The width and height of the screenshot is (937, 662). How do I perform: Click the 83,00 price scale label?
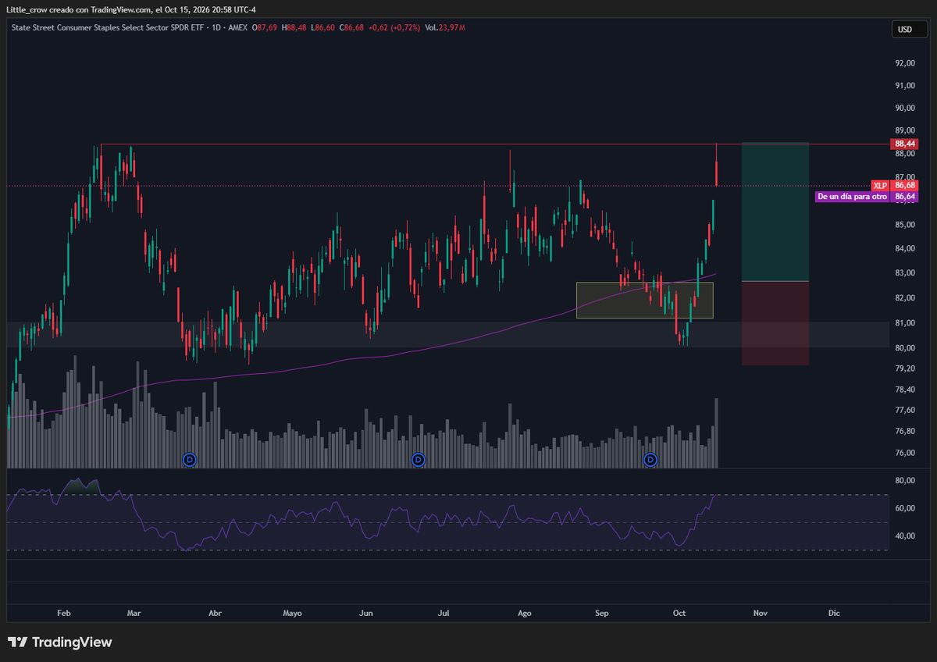pos(904,272)
